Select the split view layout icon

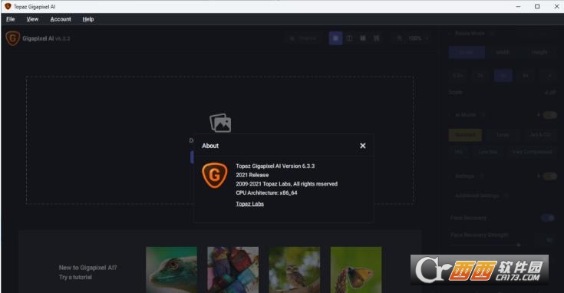(x=349, y=38)
